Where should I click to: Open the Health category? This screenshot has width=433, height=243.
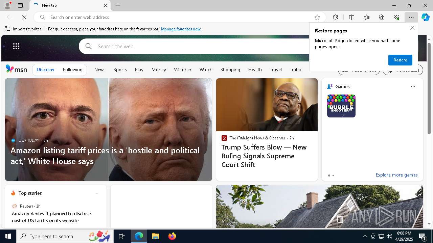(255, 70)
